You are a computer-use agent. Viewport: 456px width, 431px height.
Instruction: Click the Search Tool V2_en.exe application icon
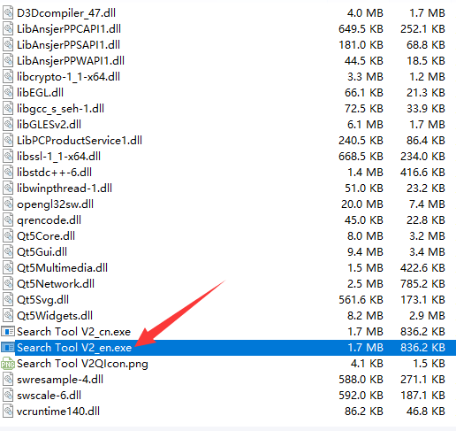click(x=8, y=348)
